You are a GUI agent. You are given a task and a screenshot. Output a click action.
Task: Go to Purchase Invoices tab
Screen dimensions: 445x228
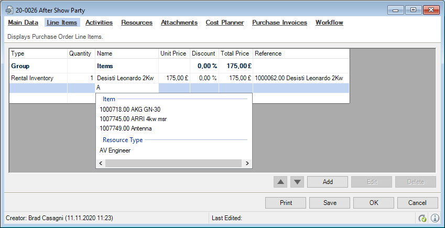pos(279,23)
